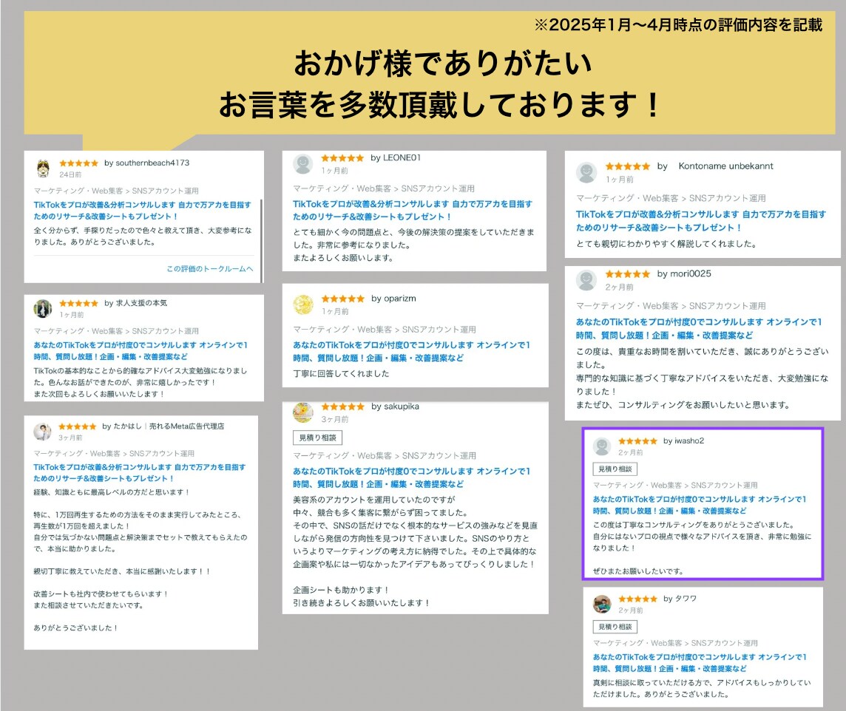
Task: Click the 見積り相談 tag in iwasho2's review
Action: [x=615, y=469]
